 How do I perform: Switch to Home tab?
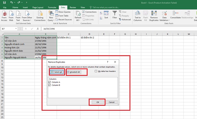15,7
